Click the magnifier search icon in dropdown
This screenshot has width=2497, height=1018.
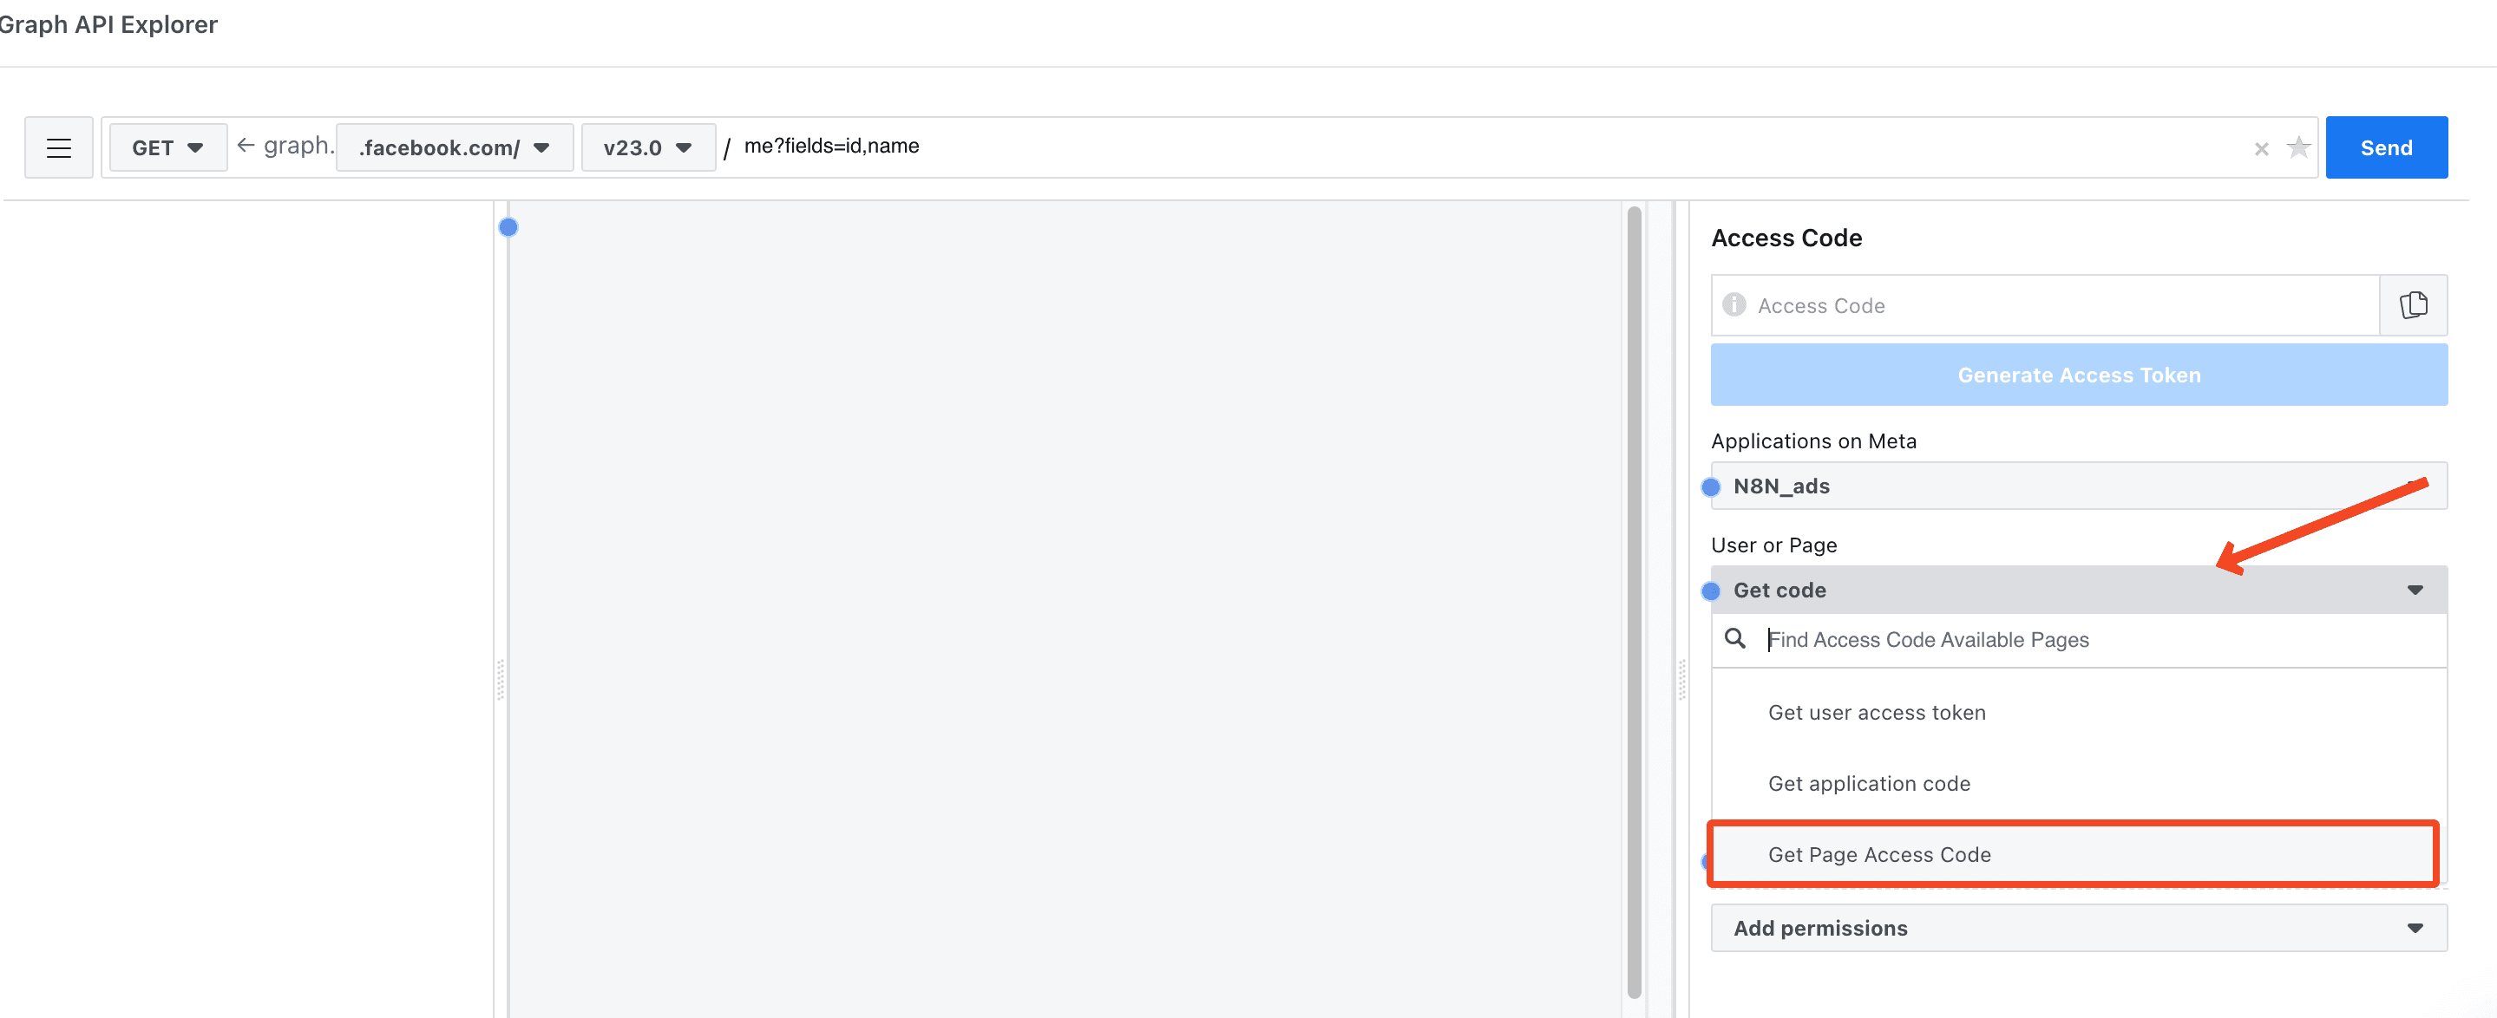click(x=1735, y=638)
